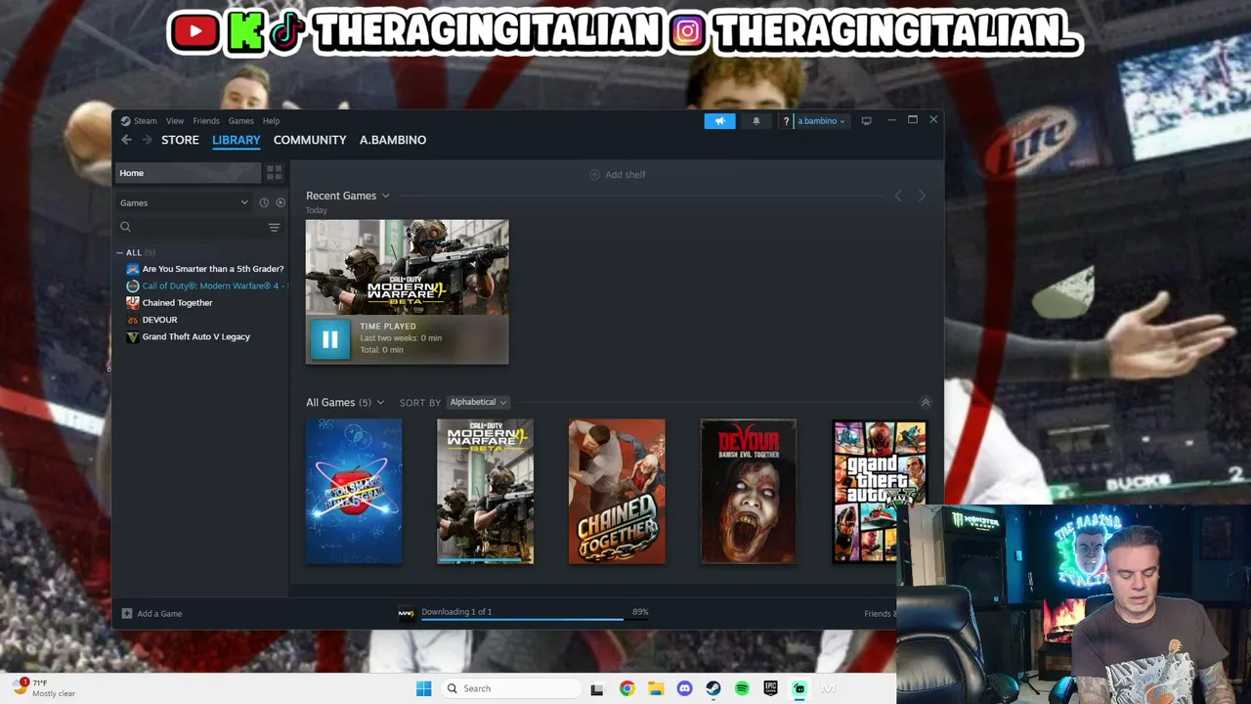Image resolution: width=1251 pixels, height=704 pixels.
Task: Change the Alphabetical sort order dropdown
Action: [x=478, y=402]
